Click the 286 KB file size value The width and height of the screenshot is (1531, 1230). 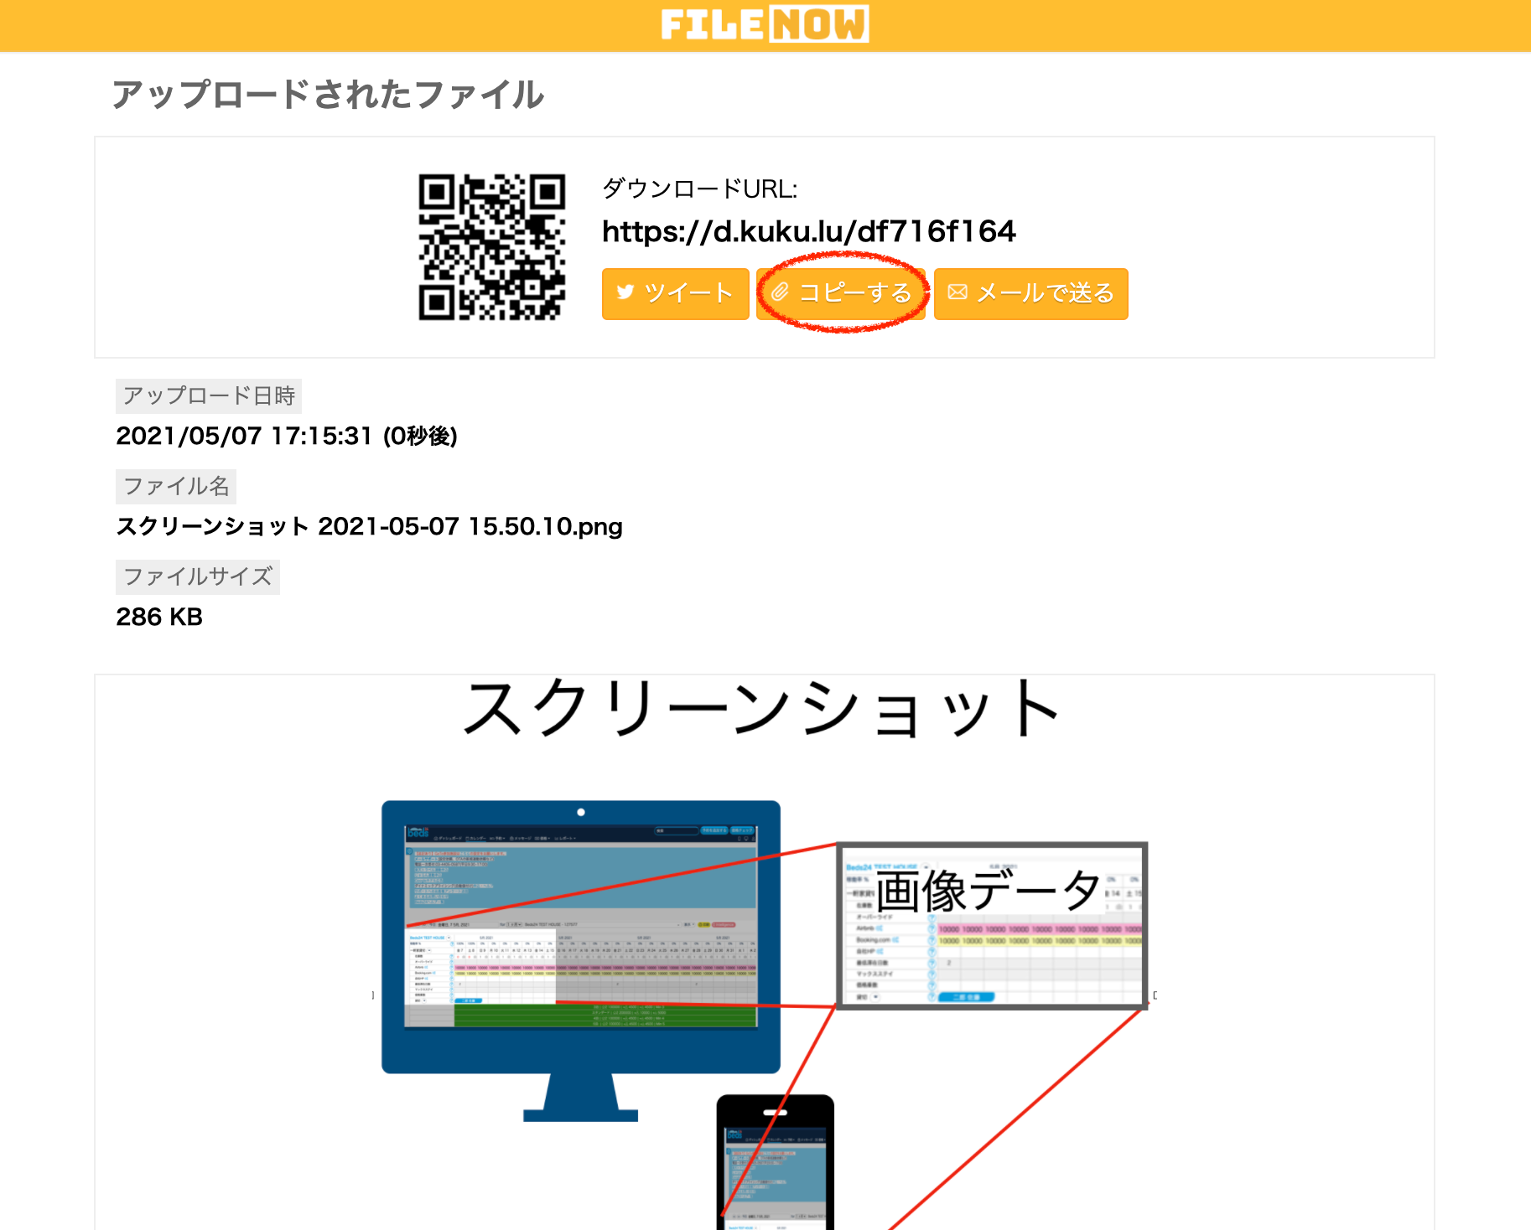159,617
